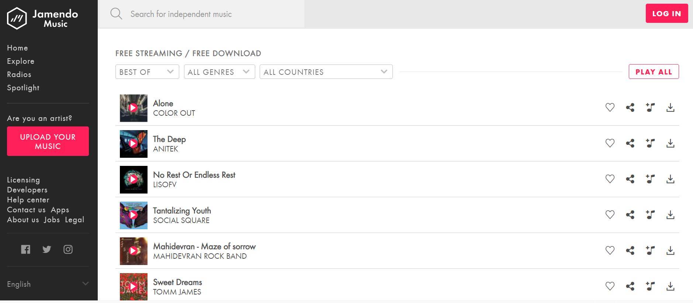Open Jamendo Facebook page icon

coord(25,249)
